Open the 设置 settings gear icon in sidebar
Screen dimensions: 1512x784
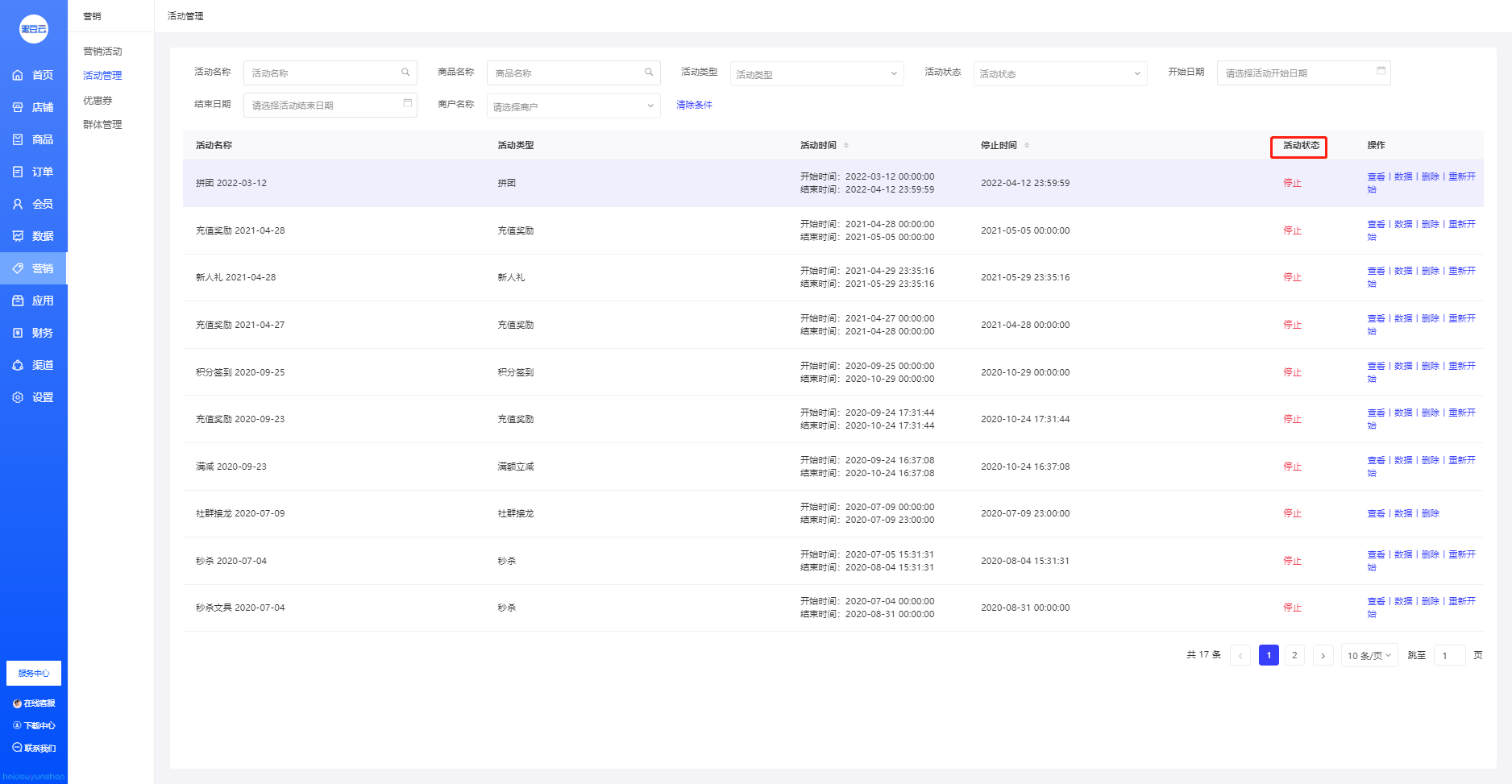(x=18, y=397)
